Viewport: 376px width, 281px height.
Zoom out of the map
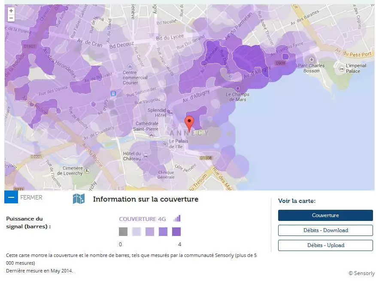[11, 18]
